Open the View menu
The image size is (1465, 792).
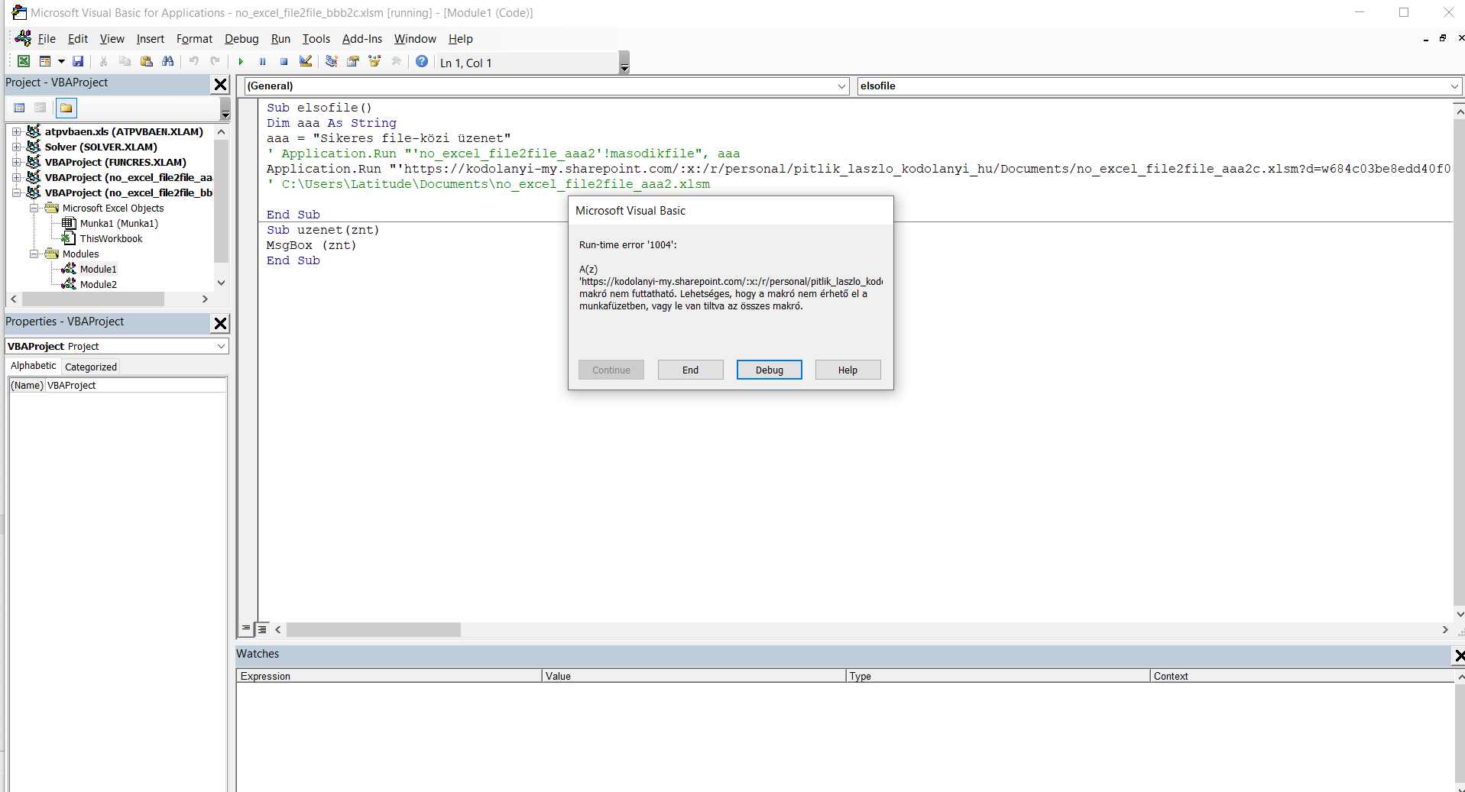112,39
